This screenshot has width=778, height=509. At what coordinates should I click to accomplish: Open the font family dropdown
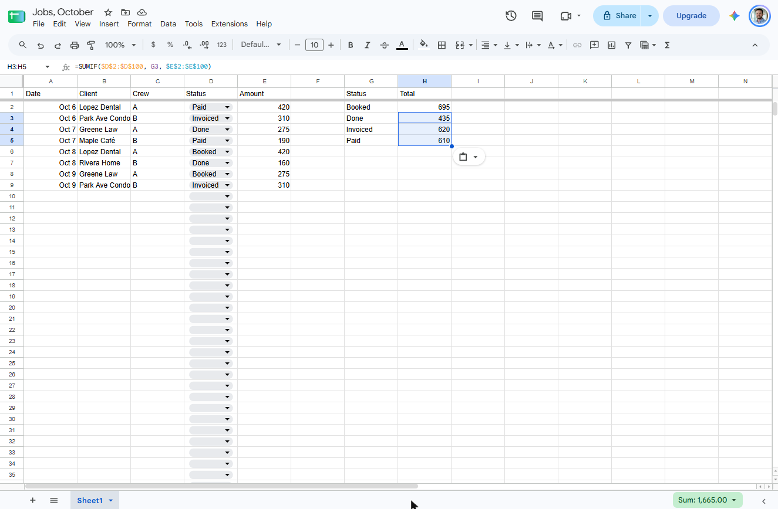click(261, 45)
